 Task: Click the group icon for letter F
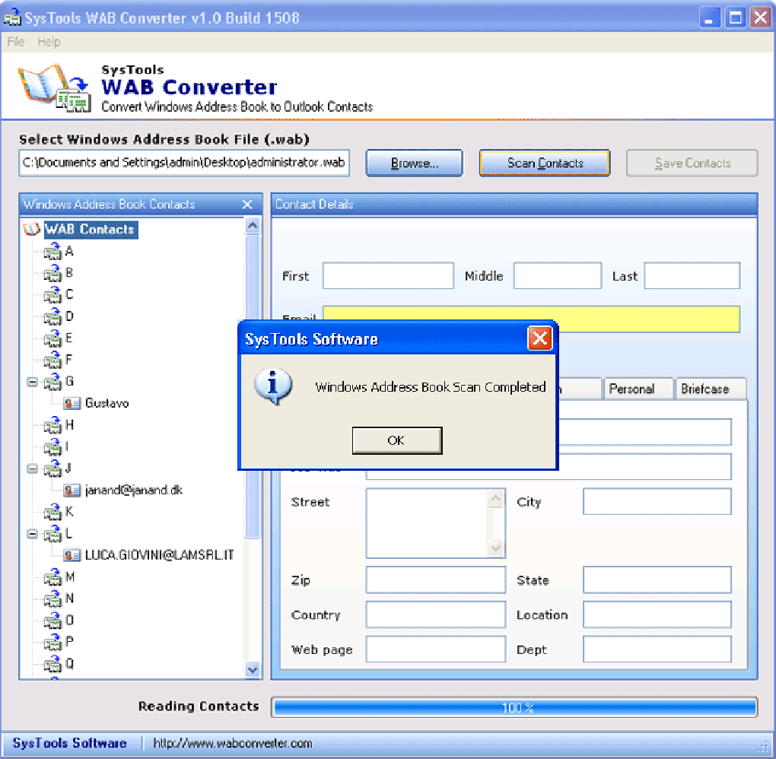(53, 360)
